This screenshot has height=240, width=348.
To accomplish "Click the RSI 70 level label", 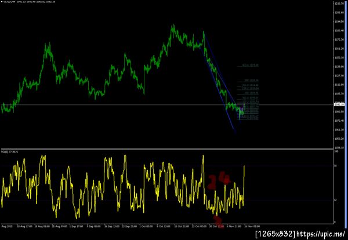I will (x=336, y=166).
